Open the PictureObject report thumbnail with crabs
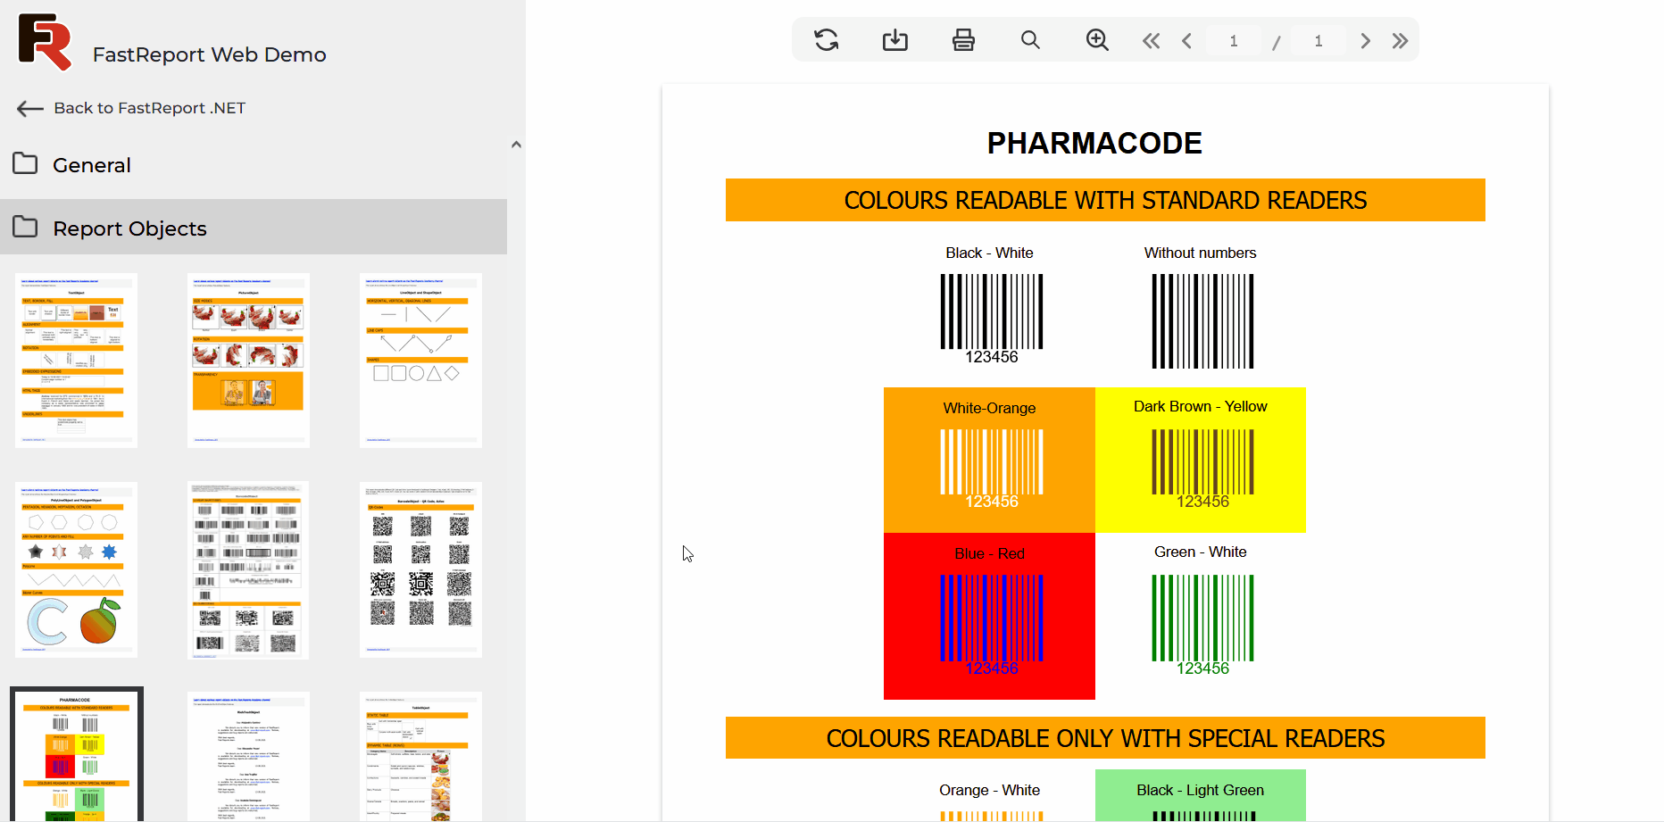This screenshot has width=1664, height=822. pos(248,361)
